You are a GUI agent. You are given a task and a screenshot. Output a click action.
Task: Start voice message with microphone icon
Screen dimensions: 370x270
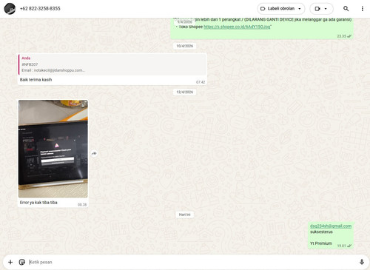(362, 262)
